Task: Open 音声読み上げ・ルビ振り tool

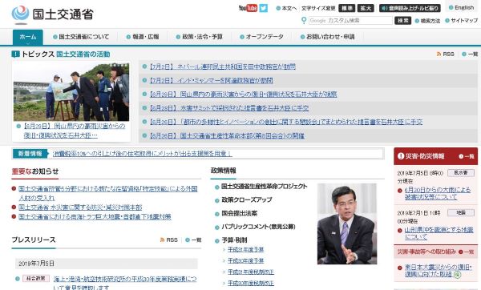Action: [x=410, y=8]
